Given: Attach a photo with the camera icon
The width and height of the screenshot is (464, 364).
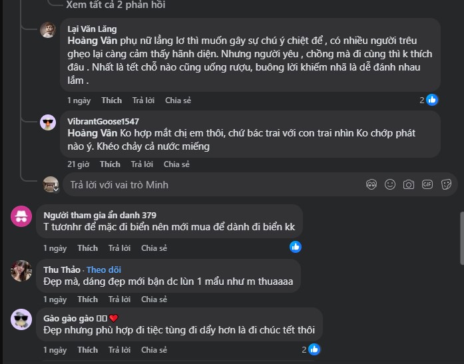Looking at the screenshot, I should (x=409, y=184).
